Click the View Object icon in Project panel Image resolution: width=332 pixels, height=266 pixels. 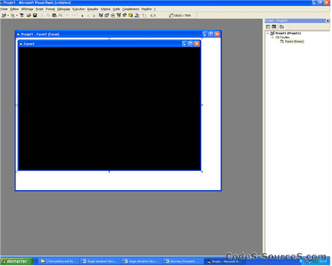tap(274, 26)
